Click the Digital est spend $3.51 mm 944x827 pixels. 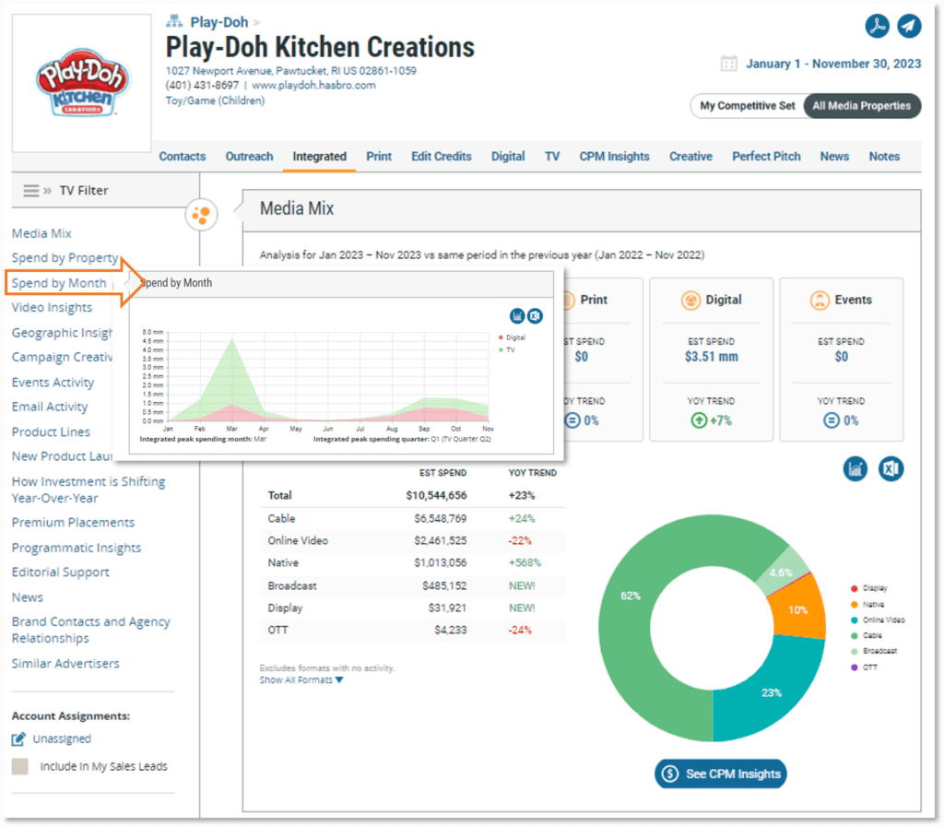tap(711, 357)
